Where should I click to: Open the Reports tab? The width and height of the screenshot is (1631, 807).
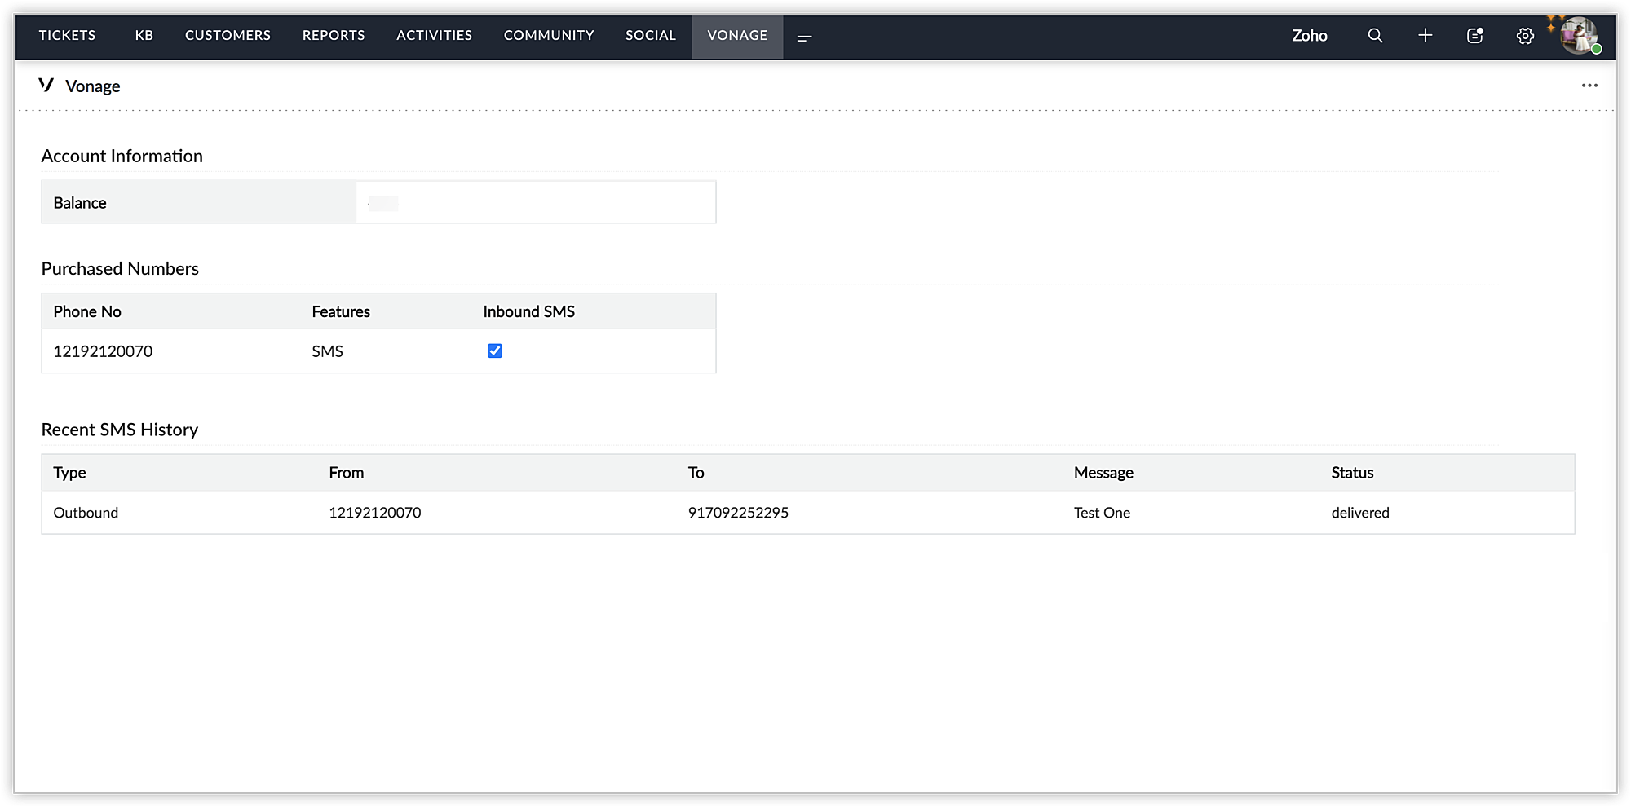coord(334,36)
